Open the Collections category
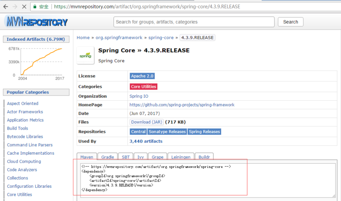This screenshot has height=201, width=341. 17,178
